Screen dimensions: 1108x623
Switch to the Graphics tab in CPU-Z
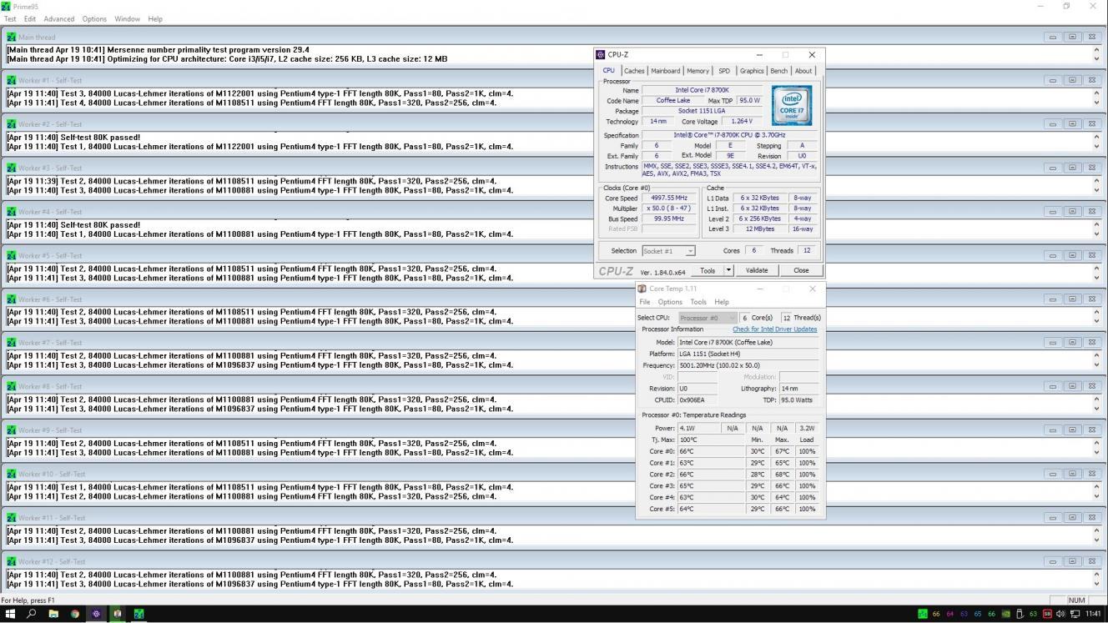[752, 71]
